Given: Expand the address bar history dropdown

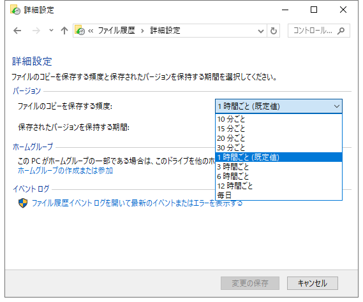Looking at the screenshot, I should (261, 31).
